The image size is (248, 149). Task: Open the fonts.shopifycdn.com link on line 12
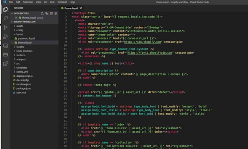[x=150, y=53]
